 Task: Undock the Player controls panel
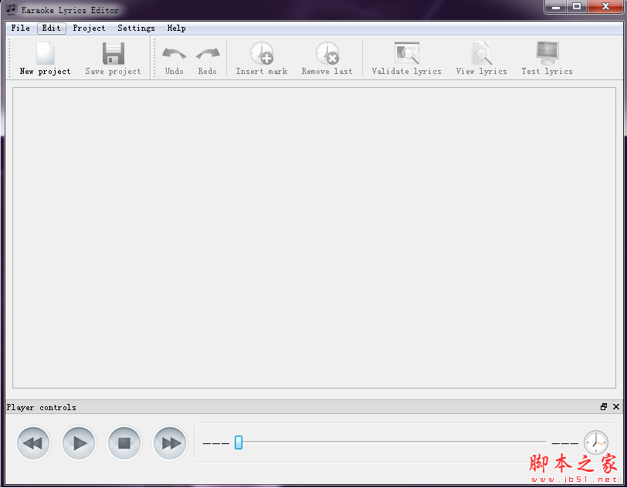tap(604, 407)
